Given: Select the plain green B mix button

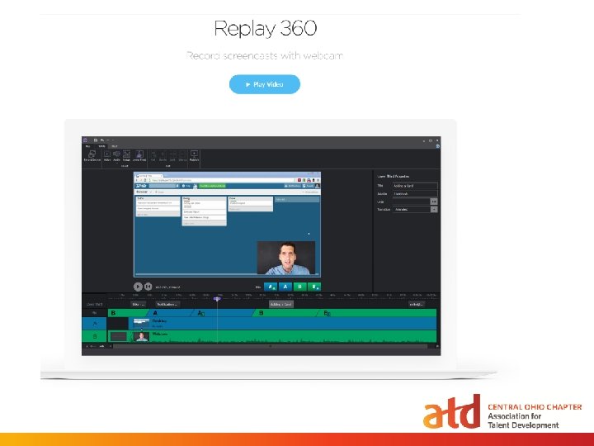Looking at the screenshot, I should tap(299, 287).
